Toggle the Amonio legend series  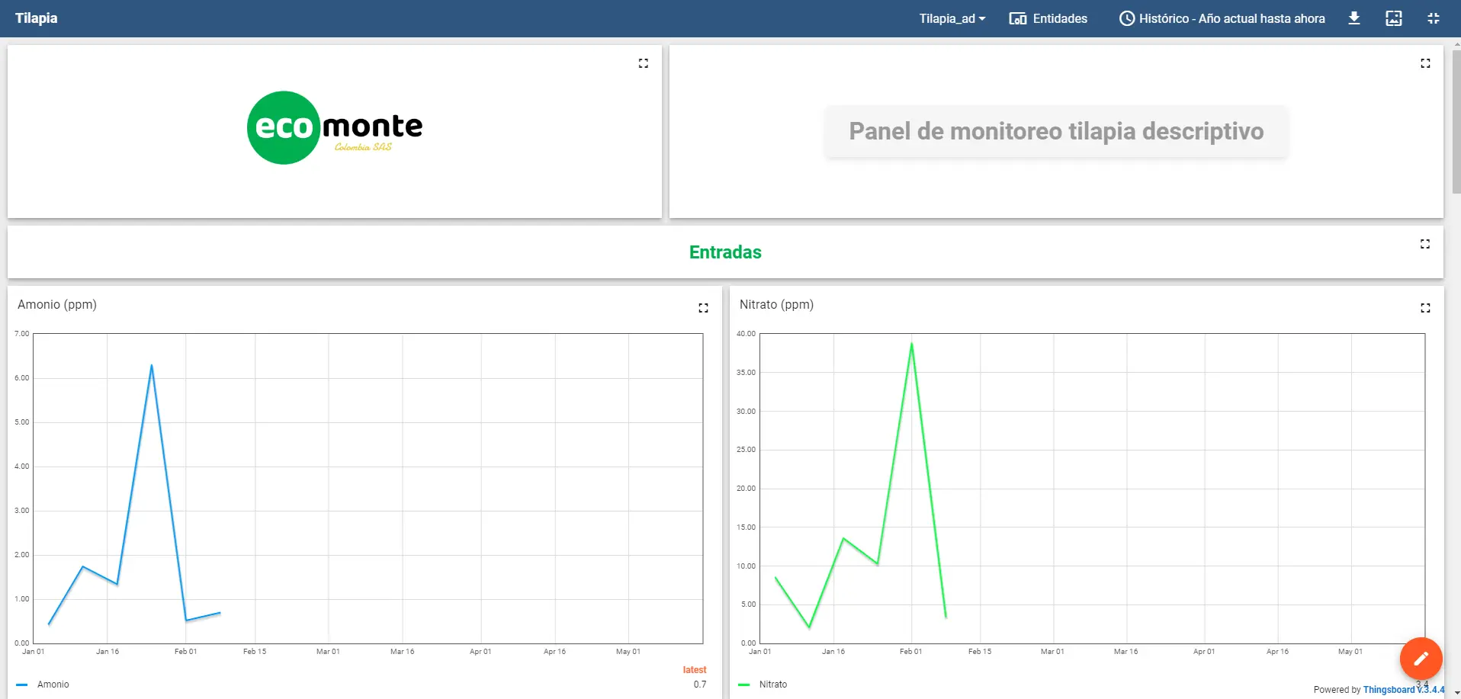pos(43,685)
